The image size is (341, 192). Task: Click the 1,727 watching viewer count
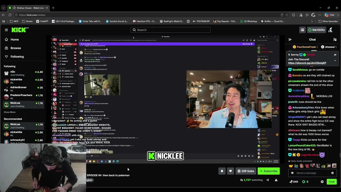(x=251, y=180)
